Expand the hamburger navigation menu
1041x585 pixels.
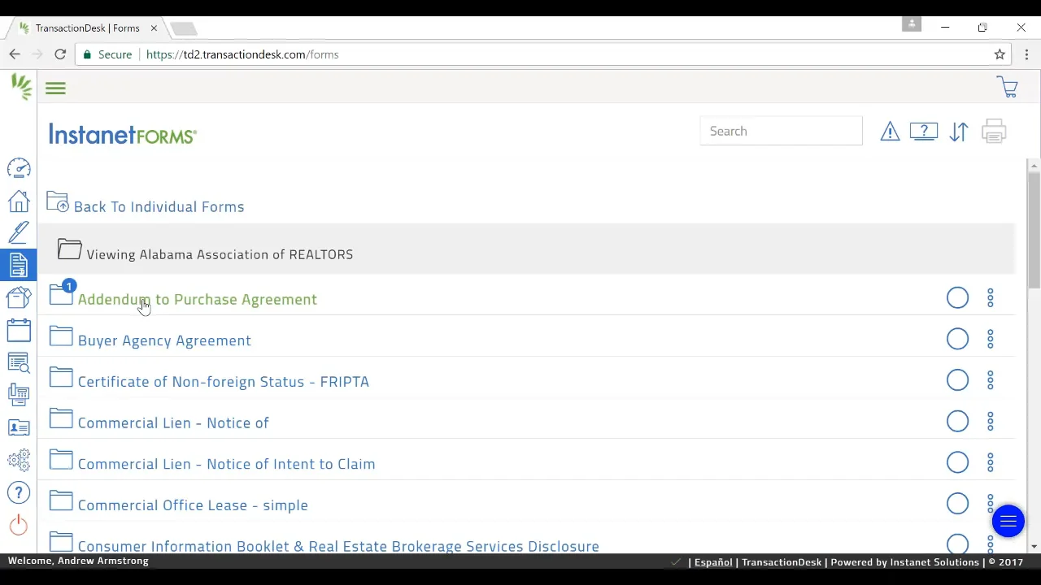point(55,88)
